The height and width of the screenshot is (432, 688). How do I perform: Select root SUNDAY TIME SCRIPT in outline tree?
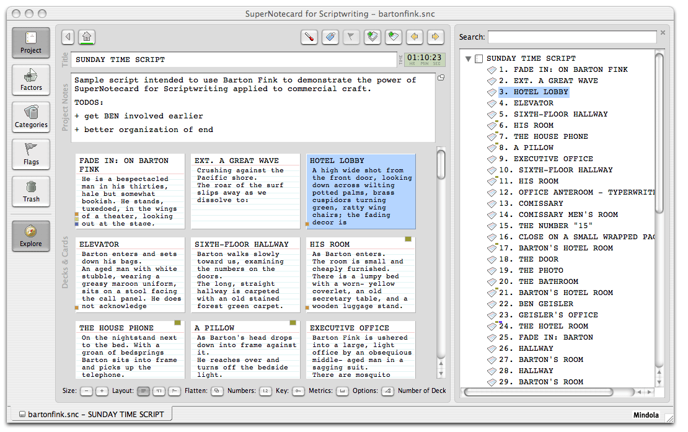tap(531, 58)
